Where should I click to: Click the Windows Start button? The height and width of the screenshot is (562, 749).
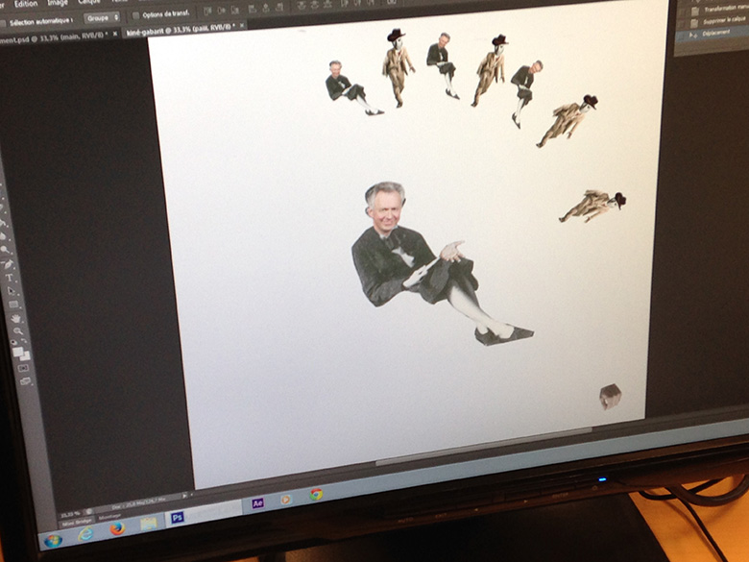52,540
